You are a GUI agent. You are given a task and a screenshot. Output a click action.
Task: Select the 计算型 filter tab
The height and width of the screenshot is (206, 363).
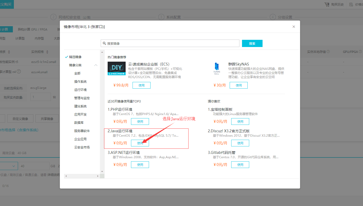coord(20,39)
